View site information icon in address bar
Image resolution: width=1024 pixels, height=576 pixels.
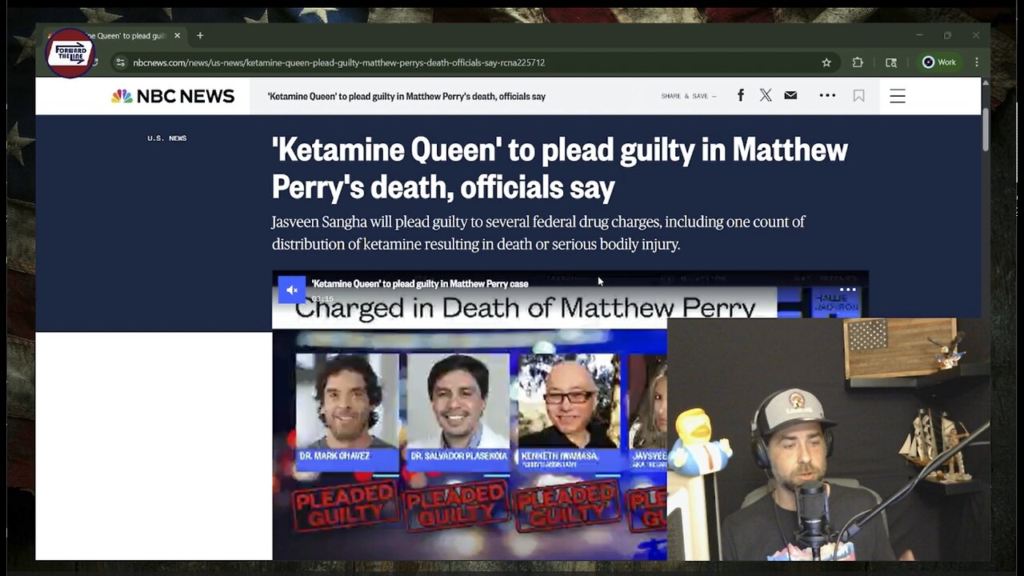point(120,62)
